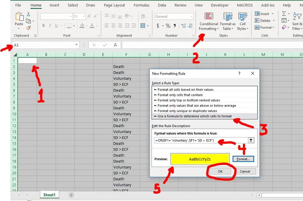Open Cell Styles gallery
Viewport: 303px width, 201px height.
tap(242, 21)
